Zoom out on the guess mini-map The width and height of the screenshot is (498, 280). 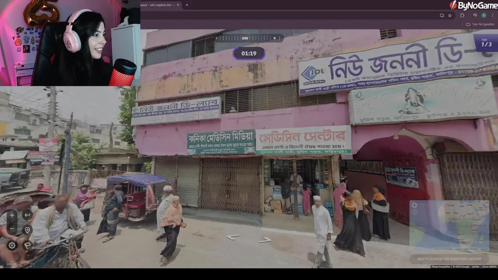[x=414, y=212]
